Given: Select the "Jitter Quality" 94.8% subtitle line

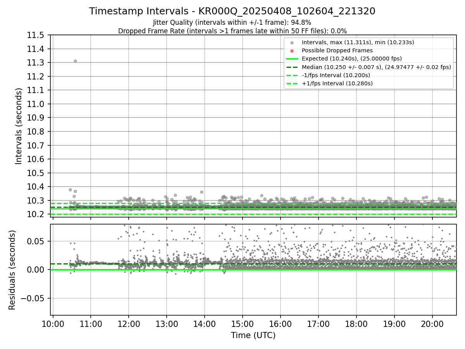Looking at the screenshot, I should click(x=232, y=22).
